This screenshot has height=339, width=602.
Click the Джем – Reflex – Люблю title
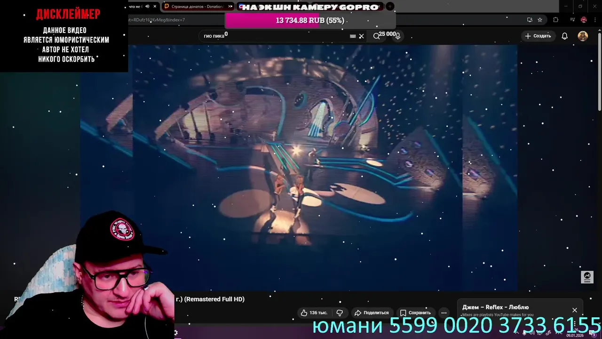coord(495,307)
